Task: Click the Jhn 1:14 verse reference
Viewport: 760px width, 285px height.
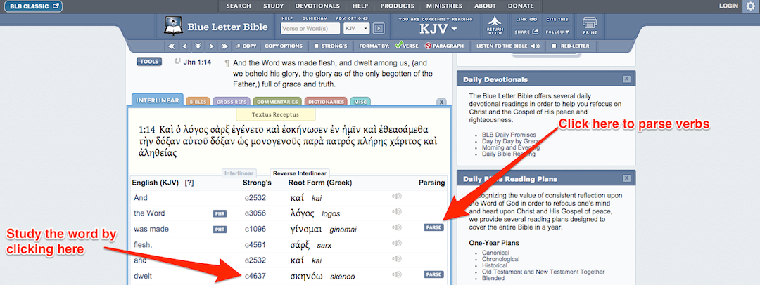Action: point(197,62)
